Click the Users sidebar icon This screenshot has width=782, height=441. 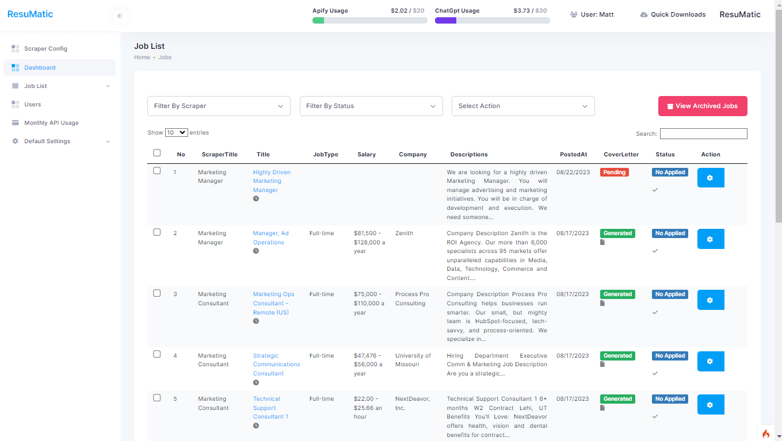(x=16, y=105)
